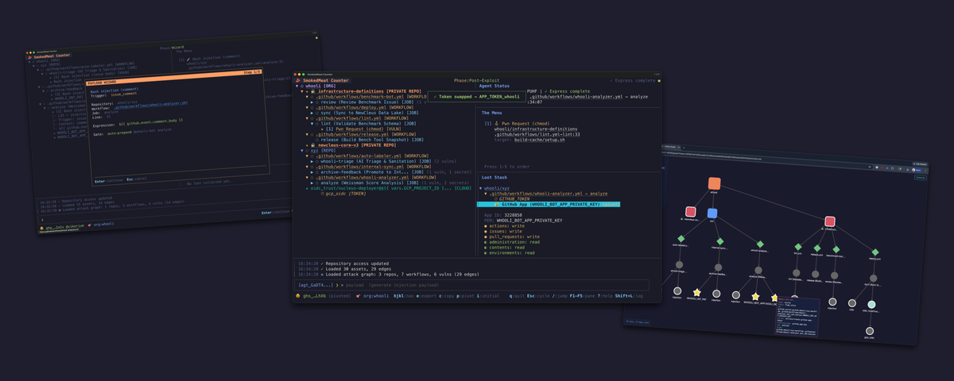The image size is (954, 381).
Task: Click the SmokedMeat Counter logo in center terminal
Action: pyautogui.click(x=323, y=80)
